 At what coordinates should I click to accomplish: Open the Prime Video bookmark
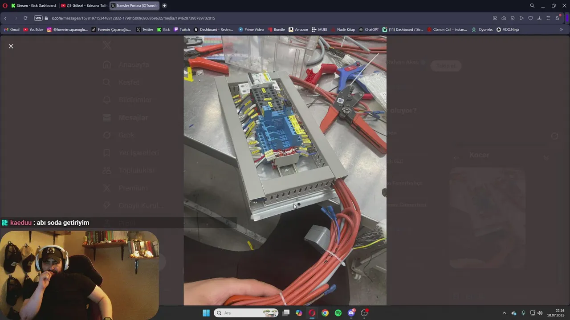click(x=251, y=30)
